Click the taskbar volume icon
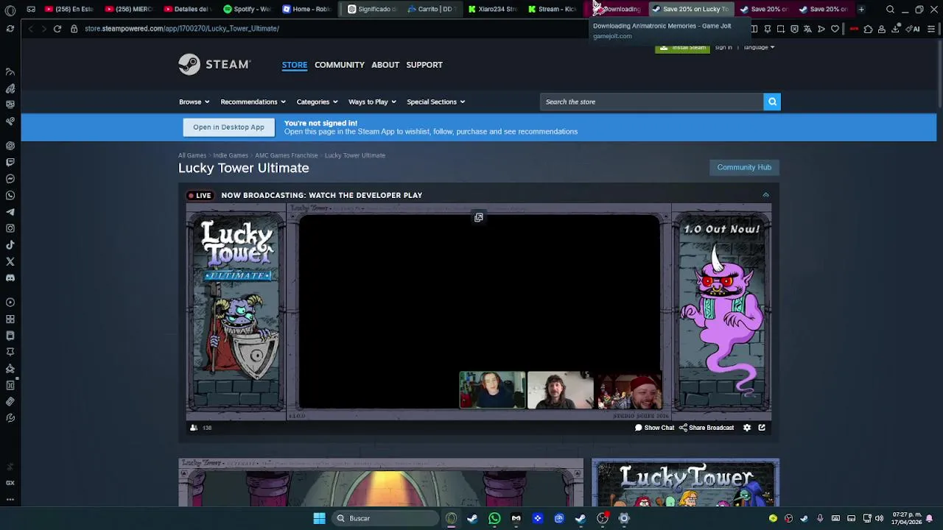This screenshot has width=943, height=530. point(879,518)
